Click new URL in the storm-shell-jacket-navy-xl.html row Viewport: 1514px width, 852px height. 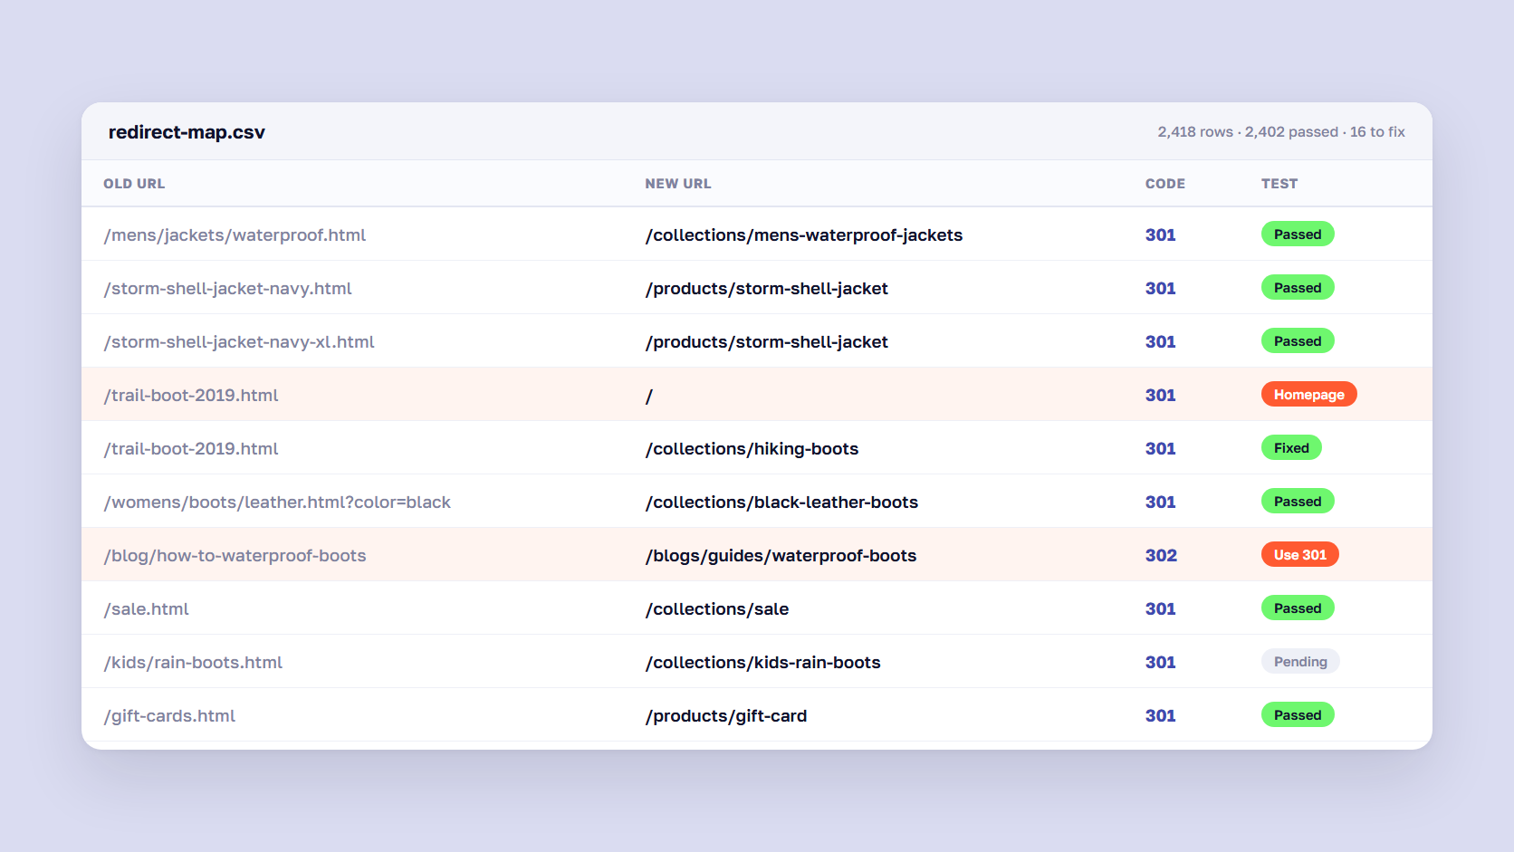click(x=766, y=342)
